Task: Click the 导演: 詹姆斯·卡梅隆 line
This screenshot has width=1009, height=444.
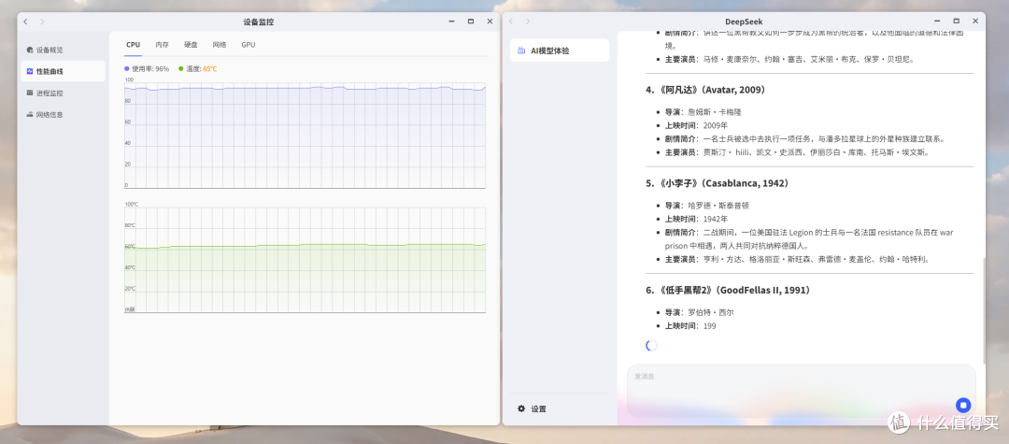Action: point(703,112)
